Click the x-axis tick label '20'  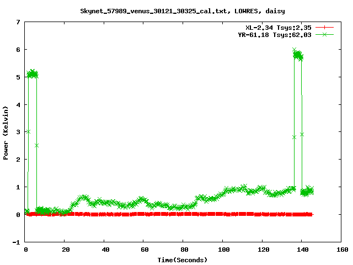click(66, 250)
